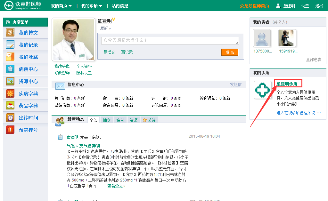Open 站内信息 in top navigation
This screenshot has height=201, width=328.
coord(120,6)
